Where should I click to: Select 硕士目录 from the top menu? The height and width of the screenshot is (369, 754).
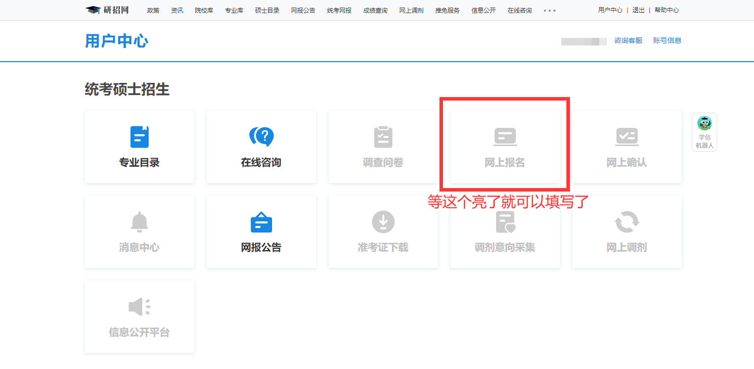click(x=267, y=10)
